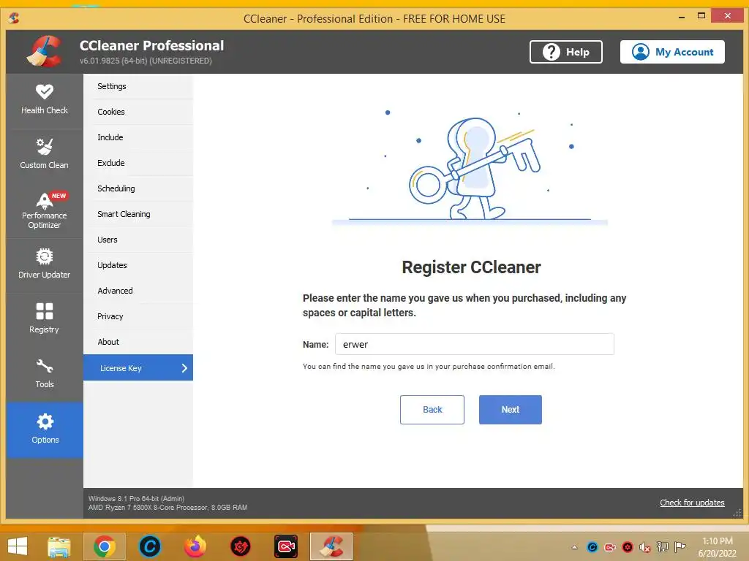Go to the Cookies options page
Image resolution: width=749 pixels, height=561 pixels.
138,112
